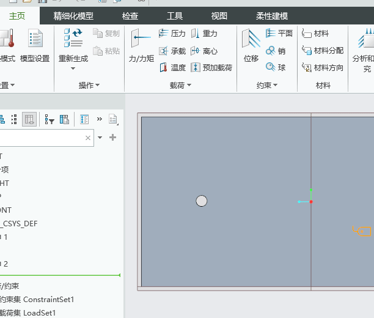Click the orange material tag symbol in viewport
This screenshot has width=374, height=318.
point(362,231)
